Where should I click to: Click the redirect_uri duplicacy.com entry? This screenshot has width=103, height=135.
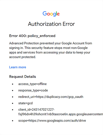coord(51,97)
